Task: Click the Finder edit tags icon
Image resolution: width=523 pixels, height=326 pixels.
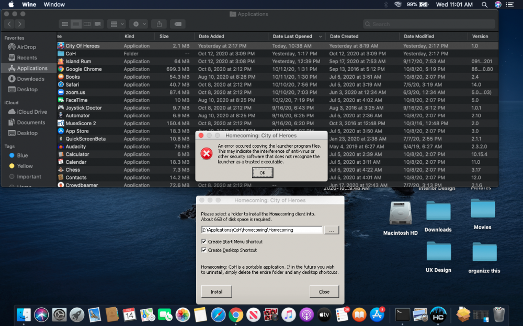Action: (x=177, y=24)
